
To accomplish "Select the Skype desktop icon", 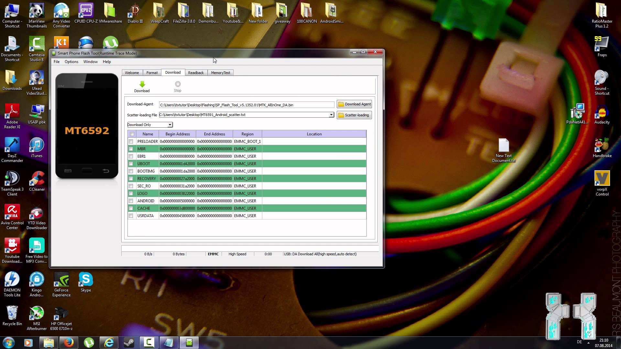I will coord(86,282).
